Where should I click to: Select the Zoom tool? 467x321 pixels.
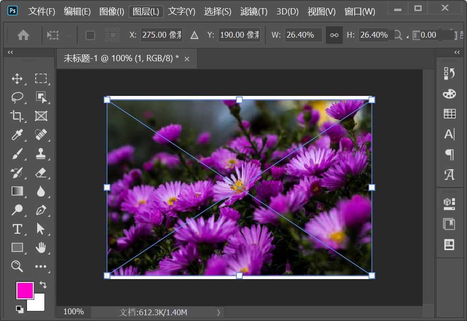17,267
